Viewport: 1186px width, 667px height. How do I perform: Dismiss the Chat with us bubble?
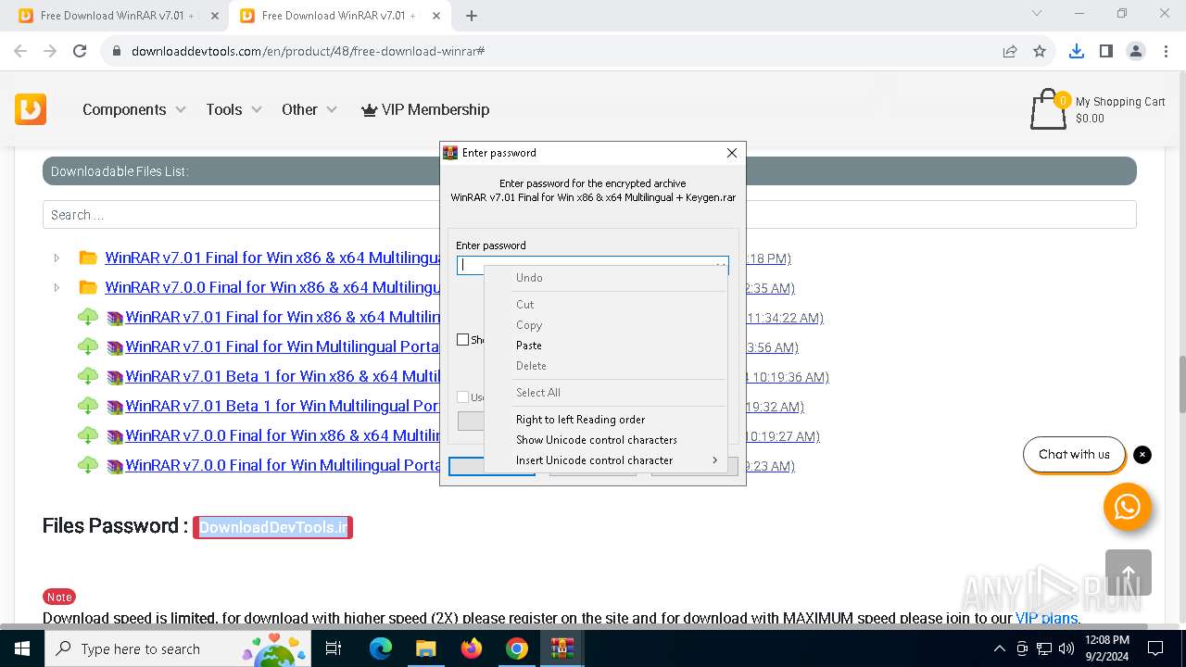pyautogui.click(x=1142, y=455)
